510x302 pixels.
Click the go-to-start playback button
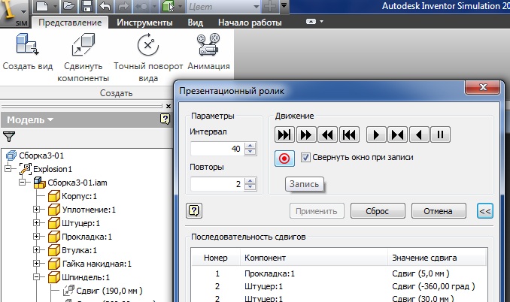[349, 134]
